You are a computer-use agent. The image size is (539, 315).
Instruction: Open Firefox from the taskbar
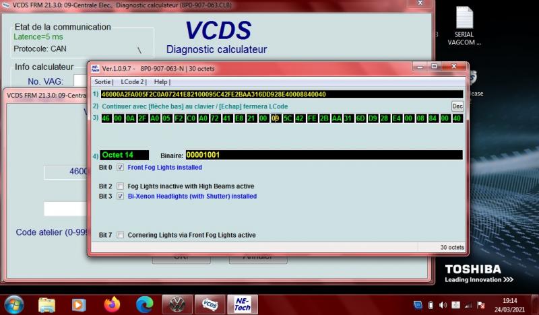[x=112, y=304]
